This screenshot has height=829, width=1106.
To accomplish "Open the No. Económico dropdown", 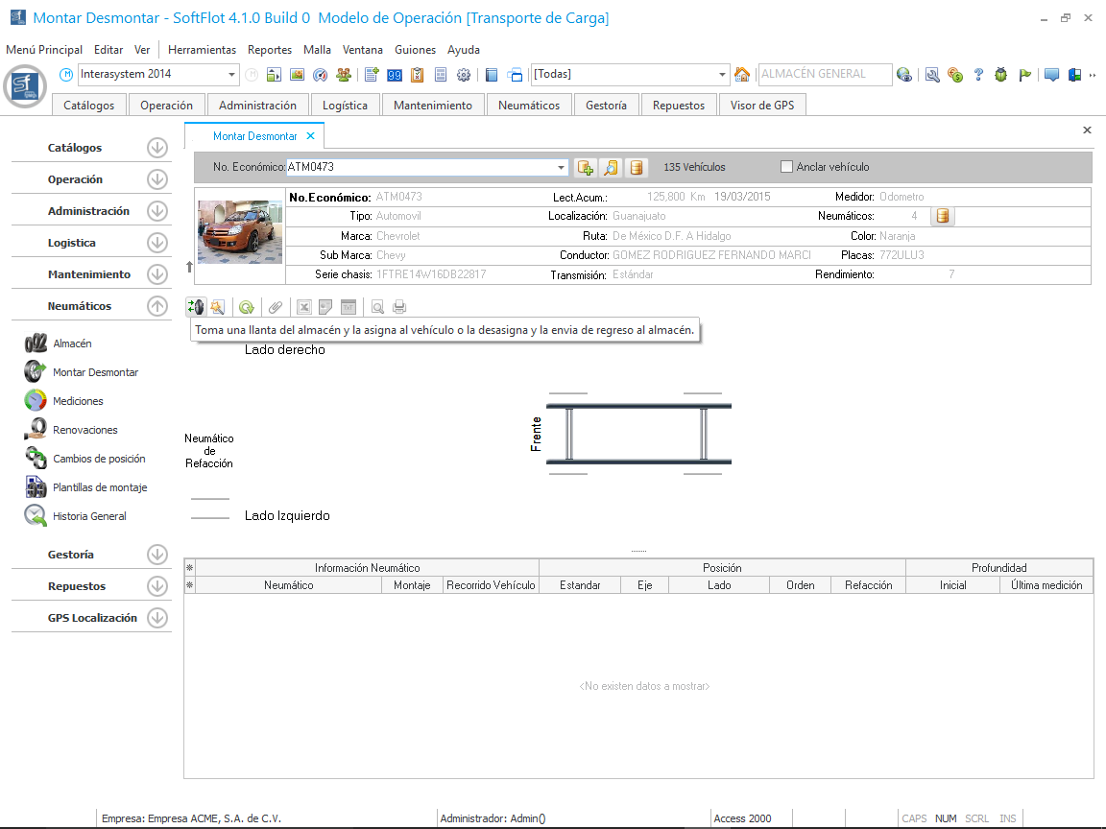I will (562, 168).
